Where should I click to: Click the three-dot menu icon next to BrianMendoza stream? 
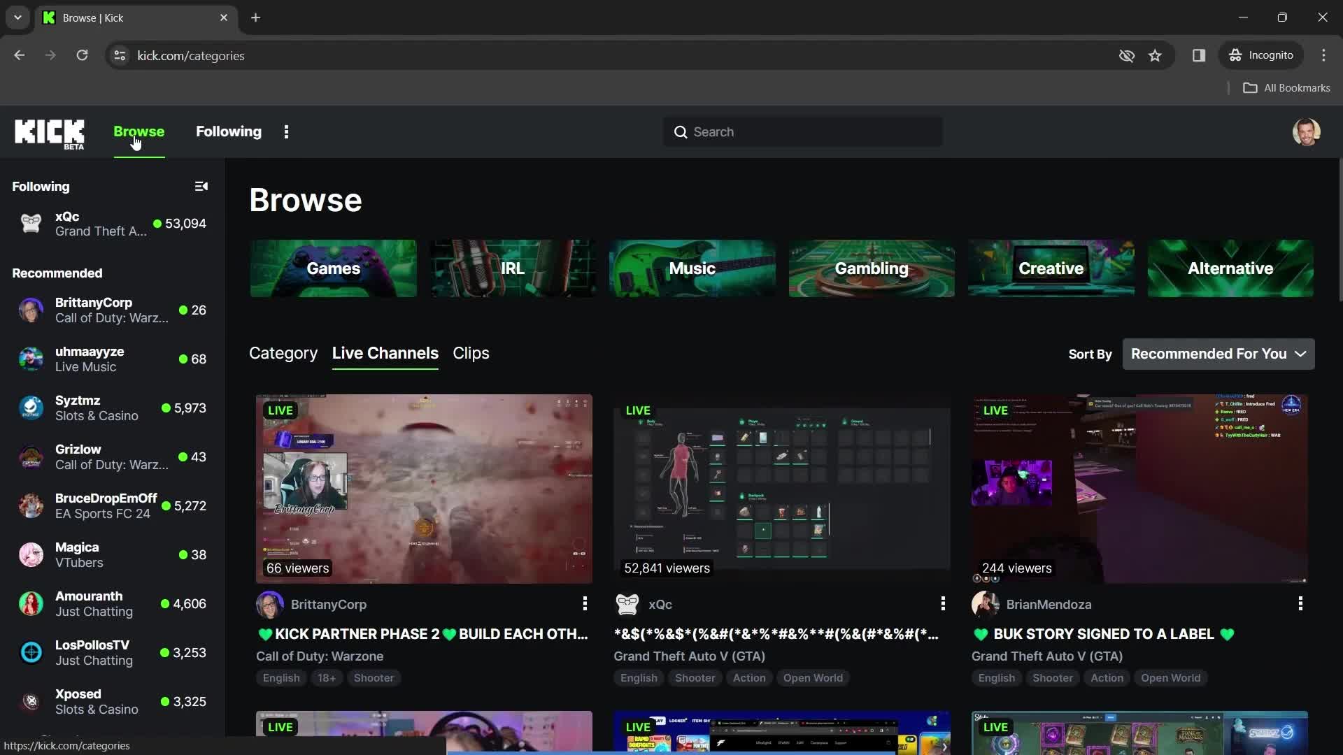1300,603
